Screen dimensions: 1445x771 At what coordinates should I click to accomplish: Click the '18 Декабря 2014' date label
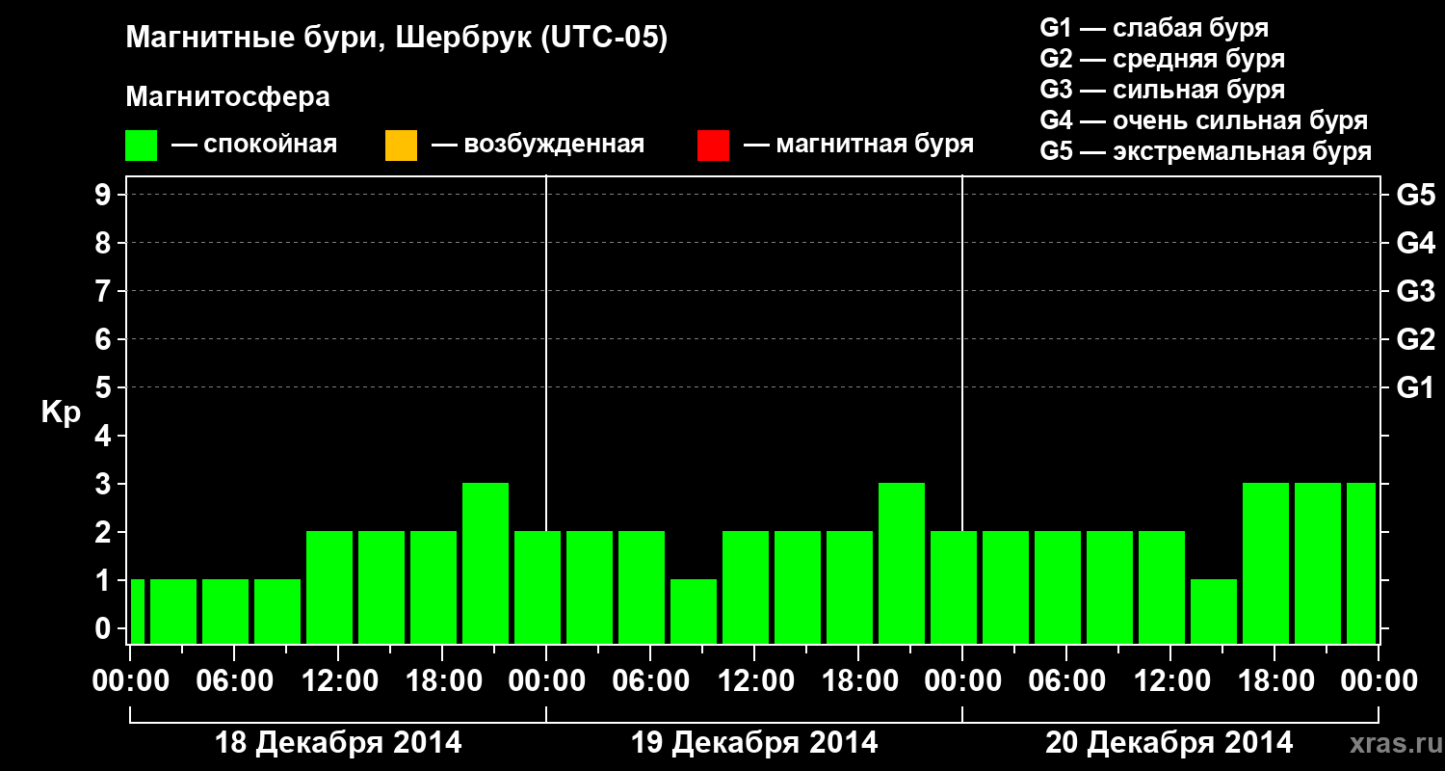[x=337, y=743]
